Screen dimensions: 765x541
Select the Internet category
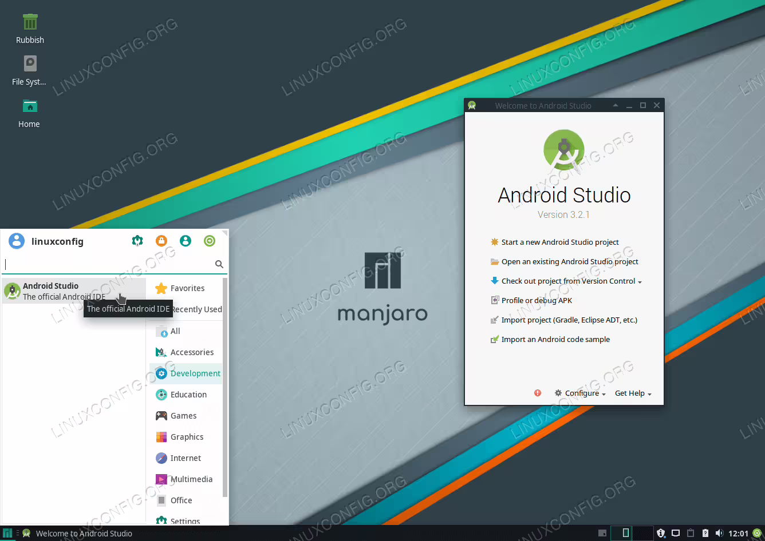tap(186, 458)
